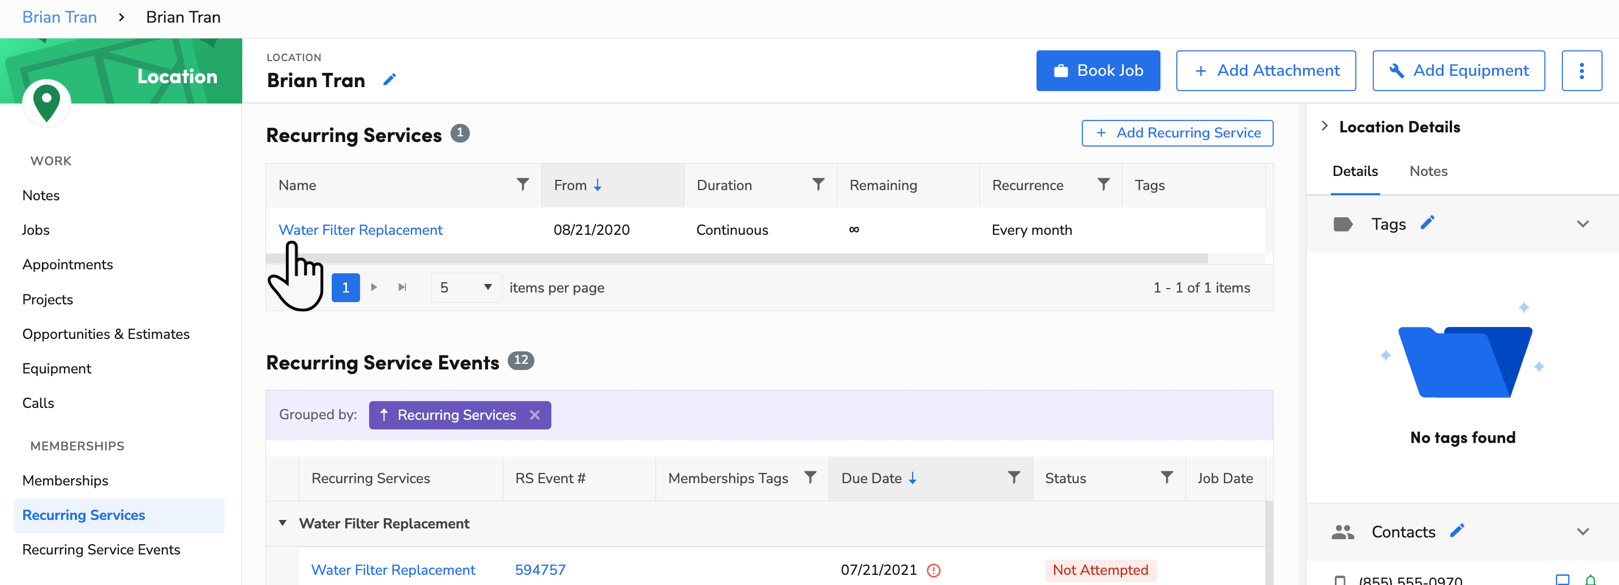Filter the Due Date column
Screen dimensions: 1619x585
(1014, 478)
